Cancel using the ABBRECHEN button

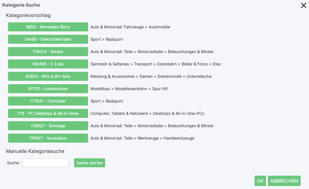coord(284,181)
